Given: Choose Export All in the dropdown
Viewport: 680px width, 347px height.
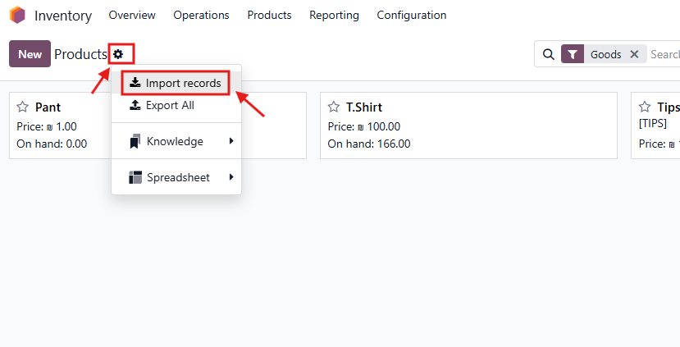Looking at the screenshot, I should tap(169, 106).
